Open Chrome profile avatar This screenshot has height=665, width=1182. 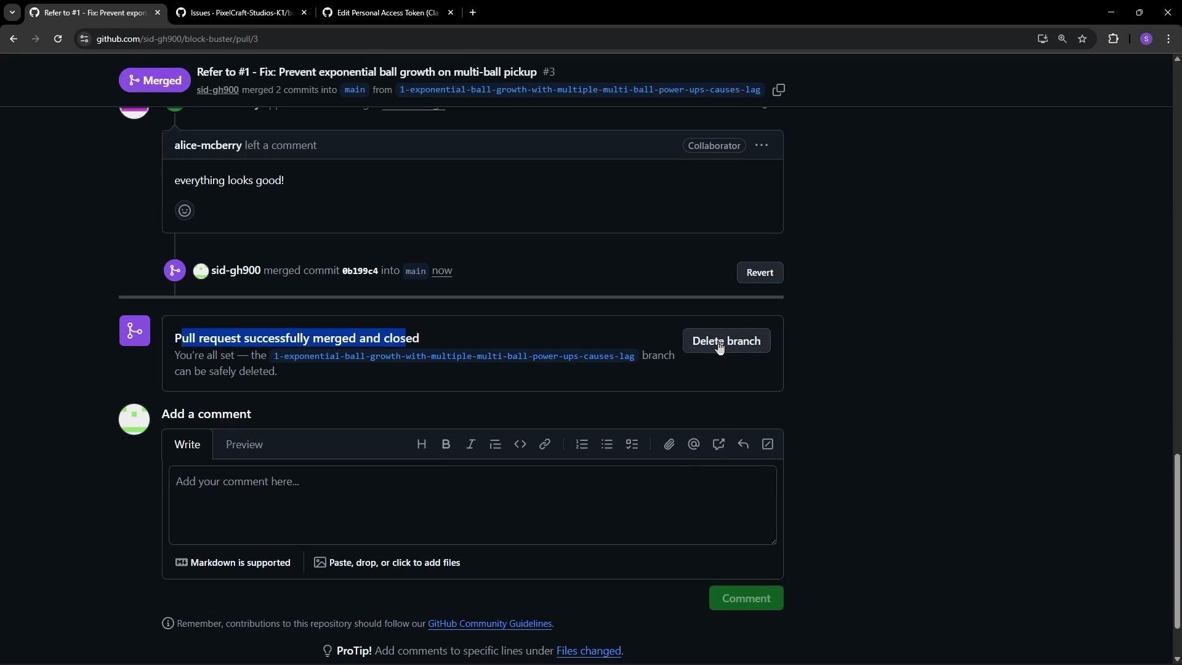1146,39
